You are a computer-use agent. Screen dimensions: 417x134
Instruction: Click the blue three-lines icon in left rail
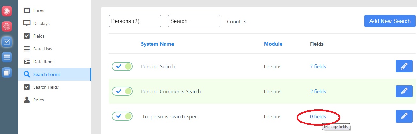[x=7, y=57]
